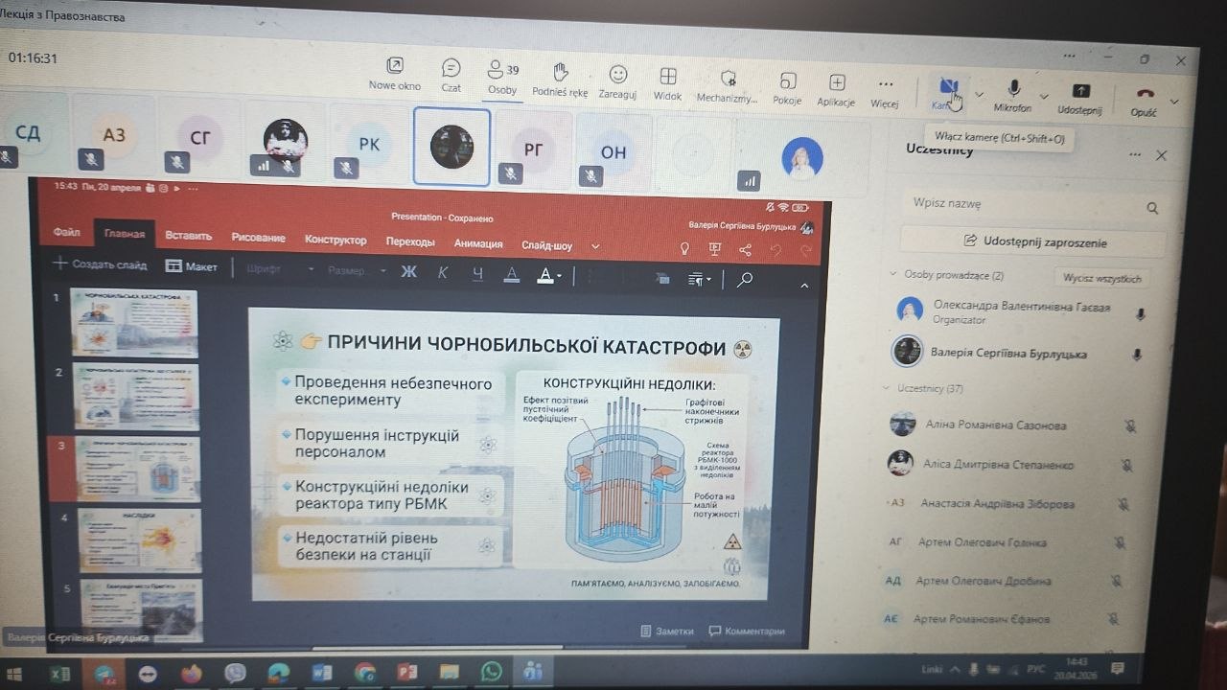Screen dimensions: 1227x690
Task: Collapse the PowerPoint ribbon with the chevron
Action: [x=804, y=285]
